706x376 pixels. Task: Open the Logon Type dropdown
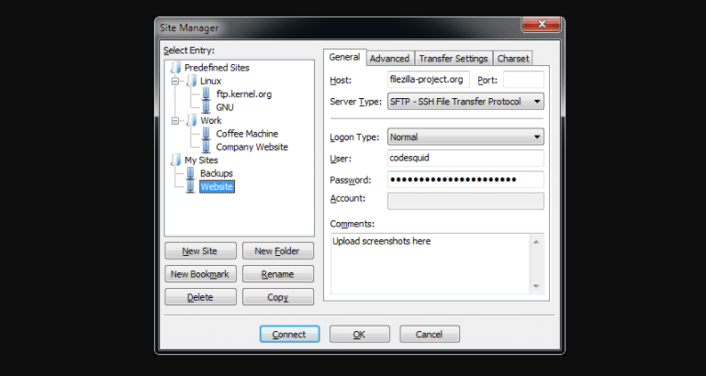tap(465, 137)
